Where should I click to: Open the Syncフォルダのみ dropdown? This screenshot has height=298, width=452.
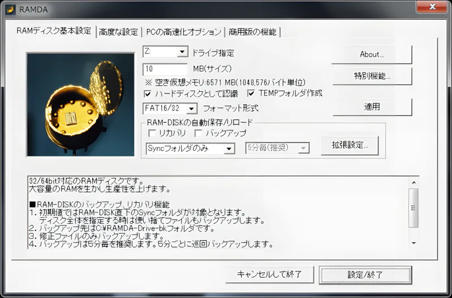(x=229, y=149)
